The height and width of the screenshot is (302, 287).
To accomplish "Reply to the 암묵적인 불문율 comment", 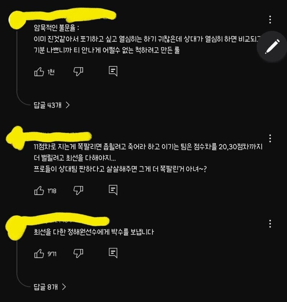I will click(x=113, y=71).
